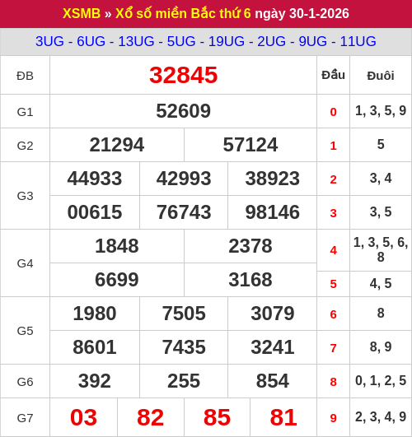
Task: Click the Đầu column header
Action: coord(333,75)
